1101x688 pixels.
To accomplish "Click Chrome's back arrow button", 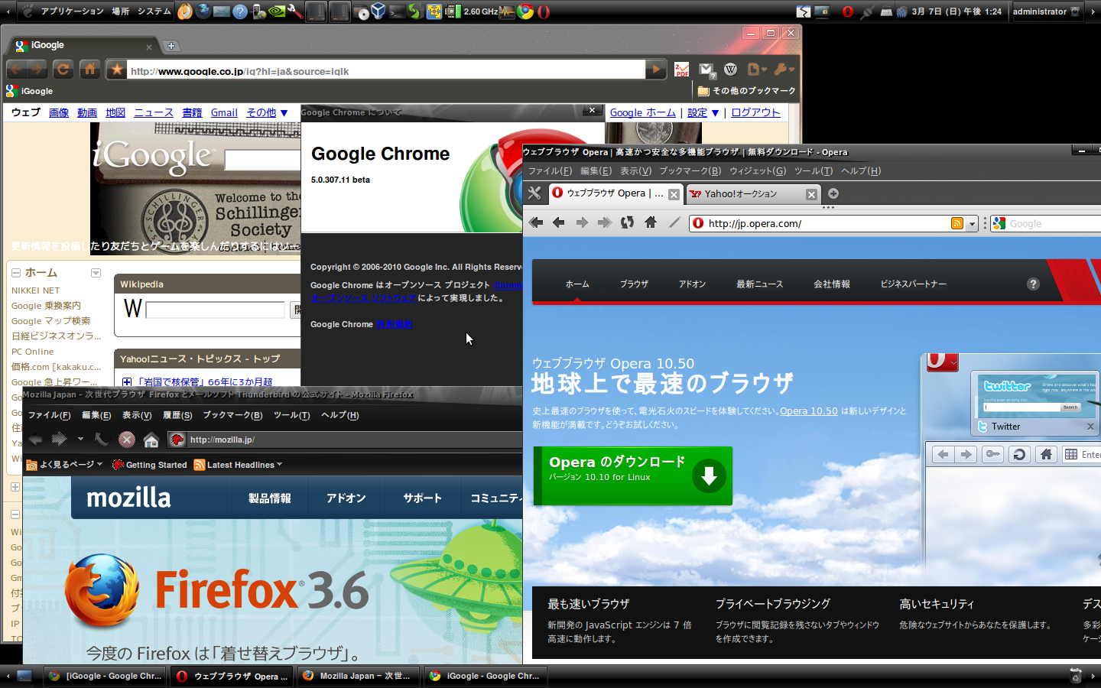I will point(17,70).
